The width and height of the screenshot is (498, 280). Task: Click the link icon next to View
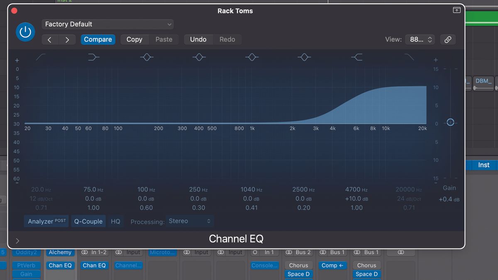[x=448, y=39]
